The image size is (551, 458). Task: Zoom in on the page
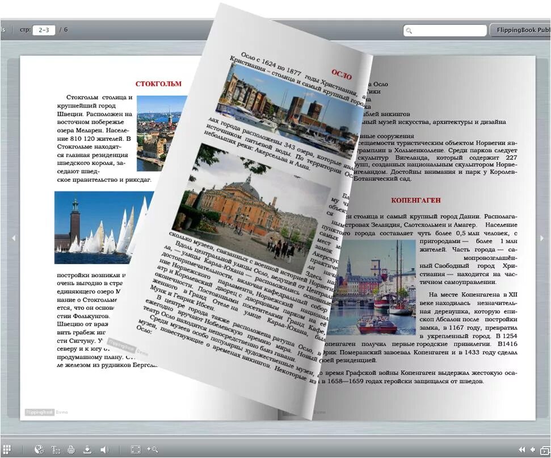click(153, 449)
